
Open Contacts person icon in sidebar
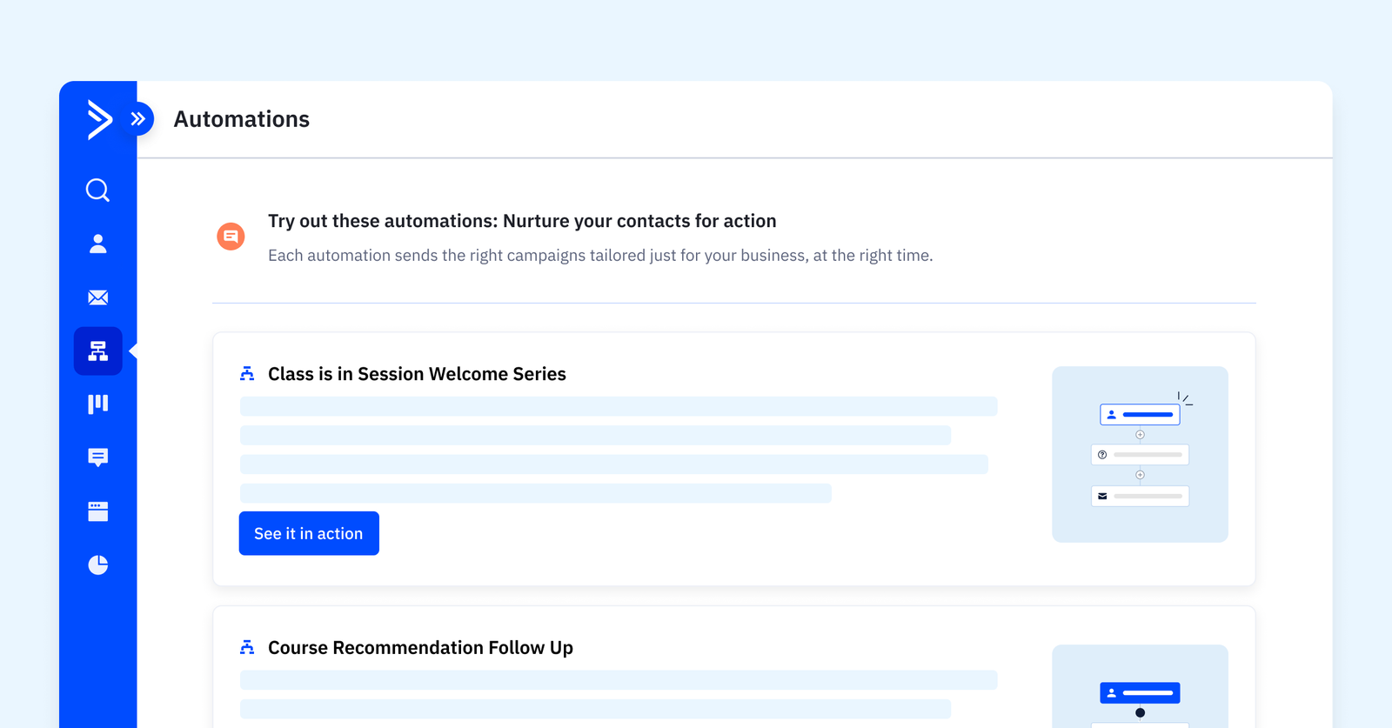(x=98, y=244)
